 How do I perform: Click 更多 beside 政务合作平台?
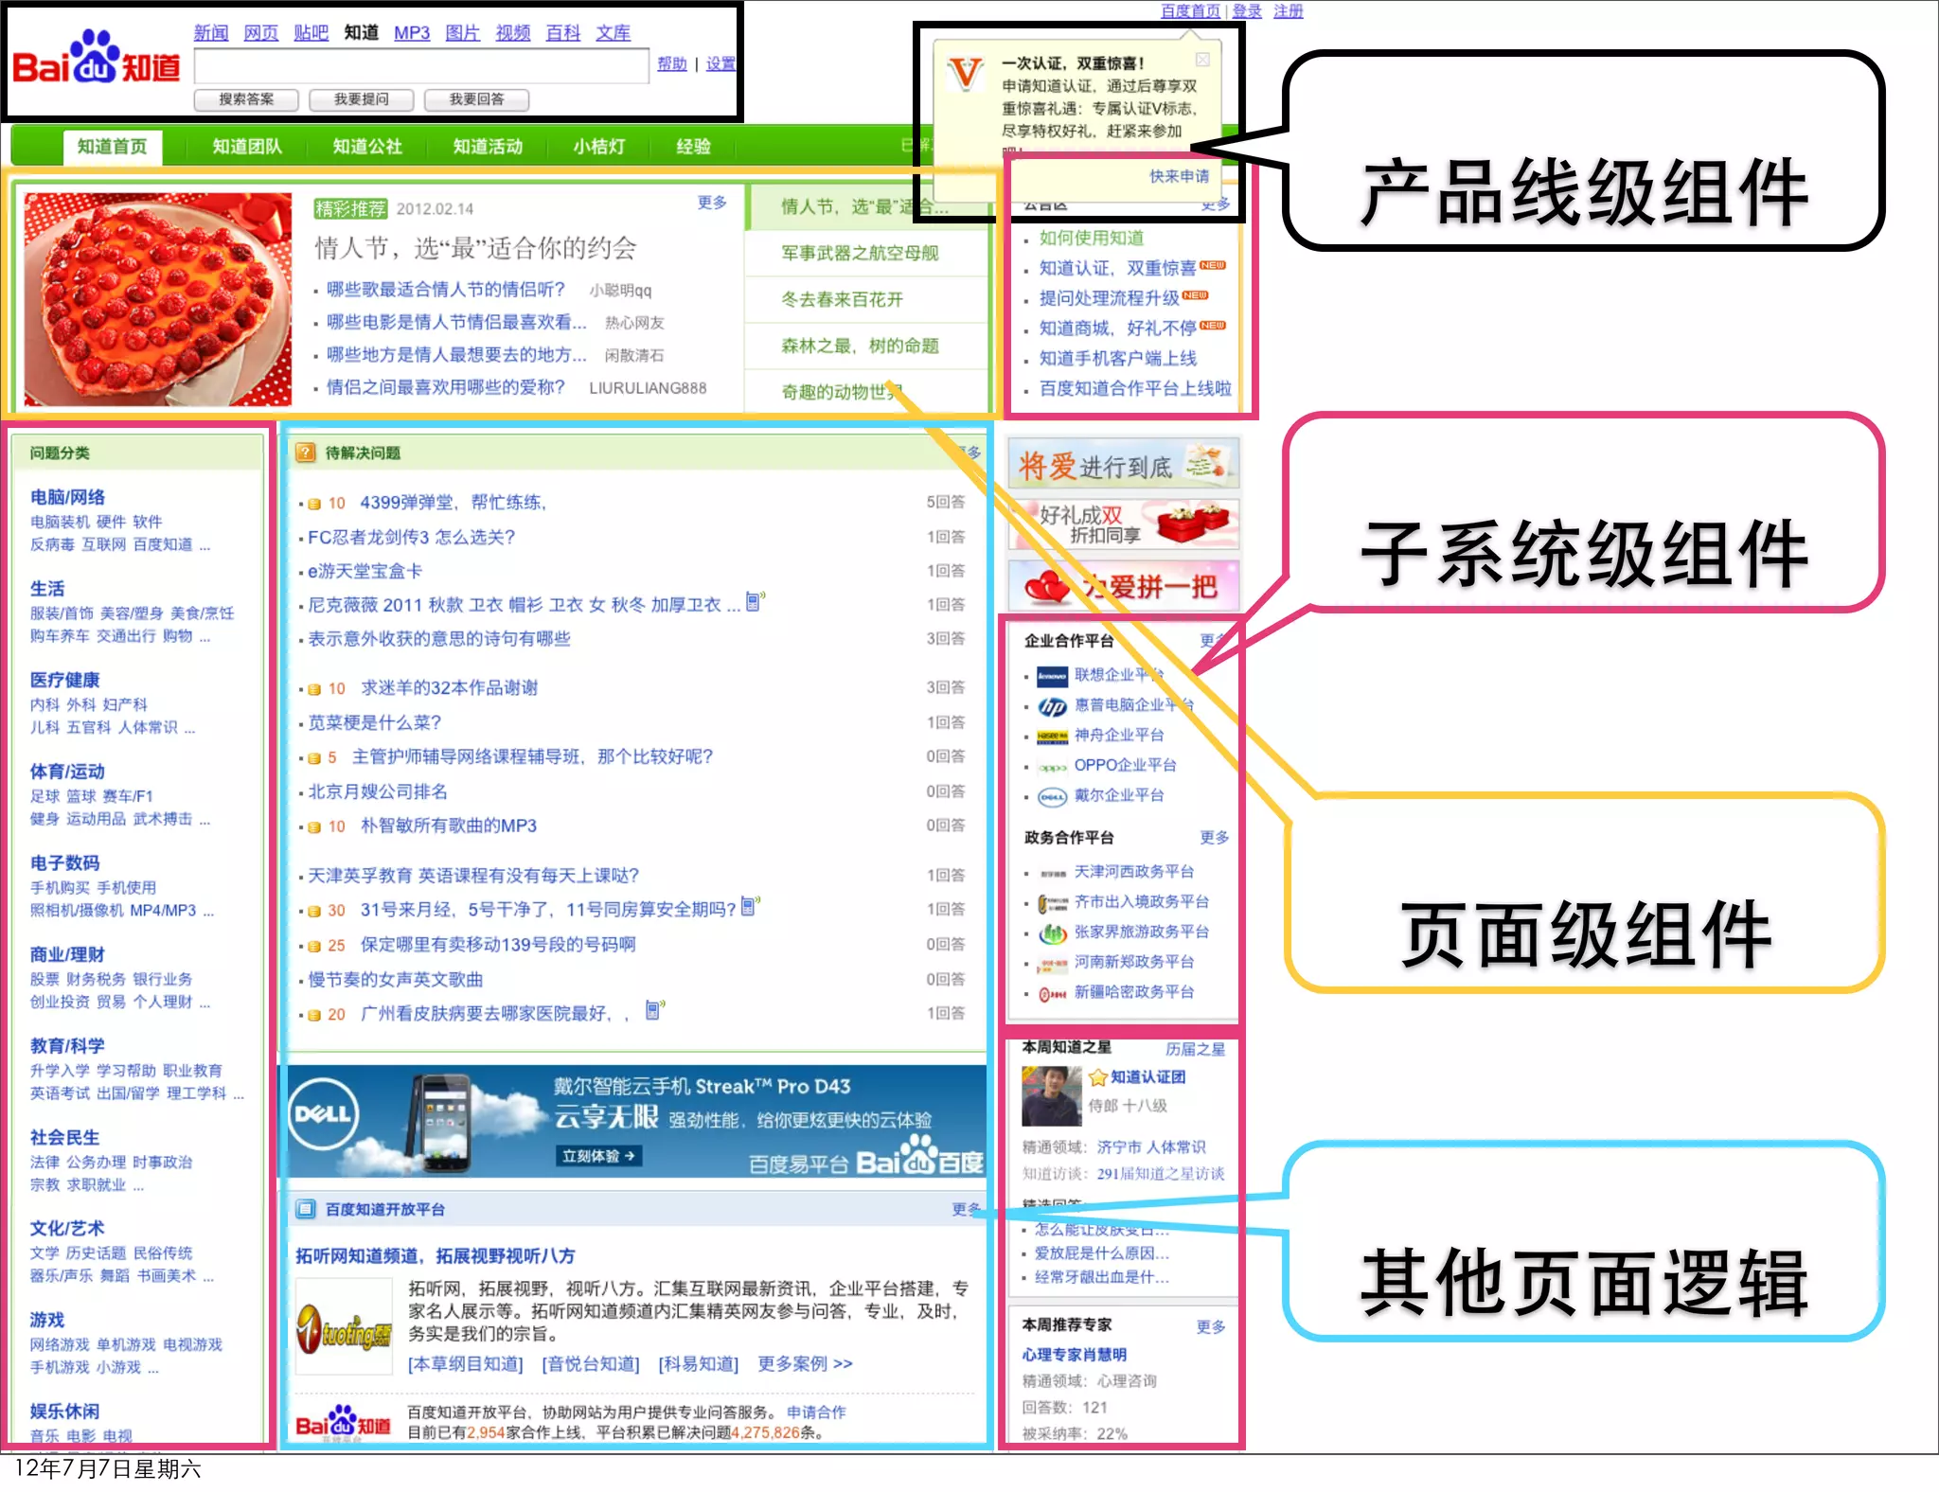[1214, 838]
